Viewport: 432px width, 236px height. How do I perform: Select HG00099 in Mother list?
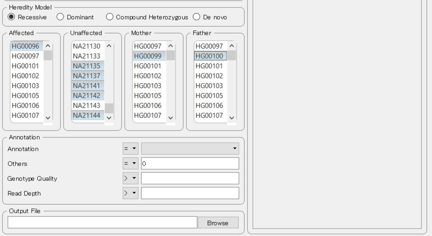[149, 56]
